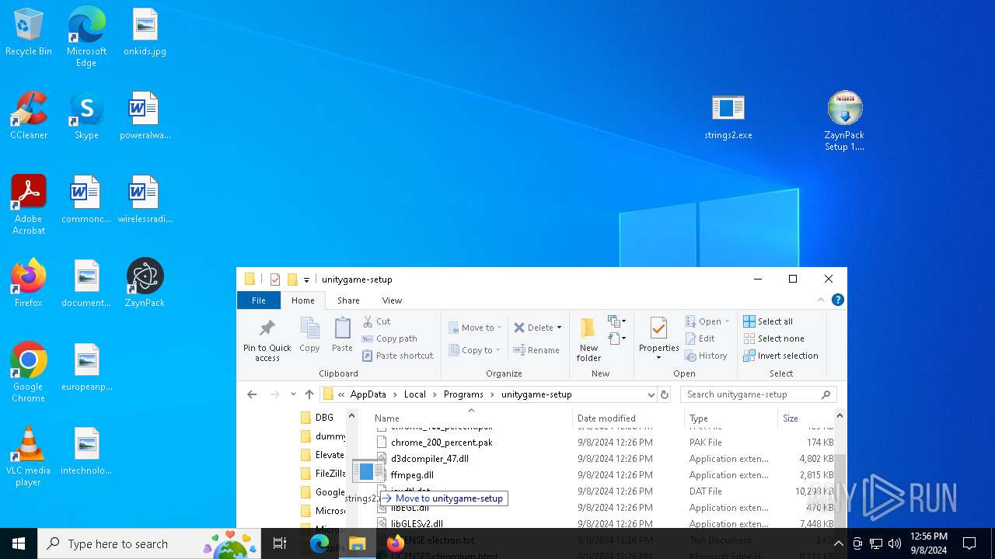This screenshot has height=559, width=995.
Task: Switch to the View ribbon tab
Action: click(x=392, y=300)
